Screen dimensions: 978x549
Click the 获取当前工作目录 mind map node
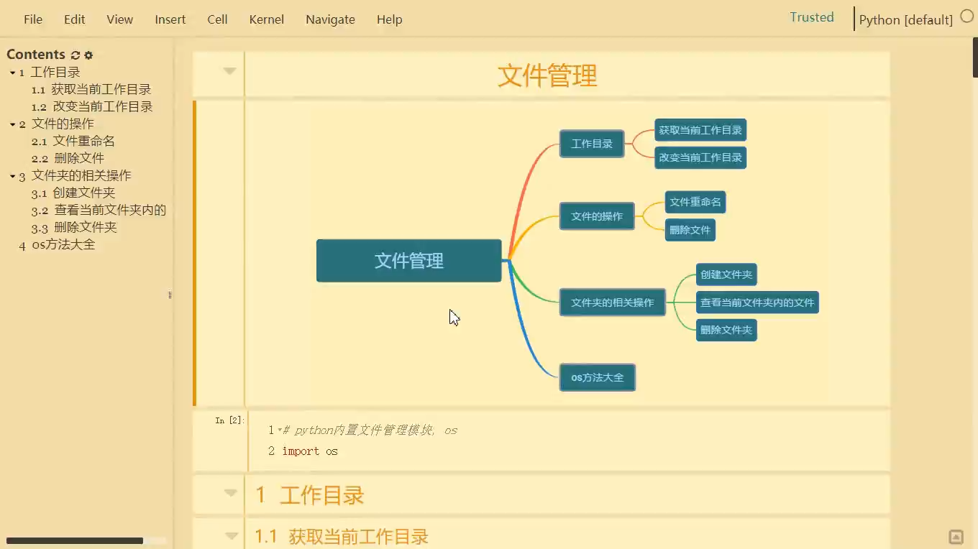[x=700, y=131]
